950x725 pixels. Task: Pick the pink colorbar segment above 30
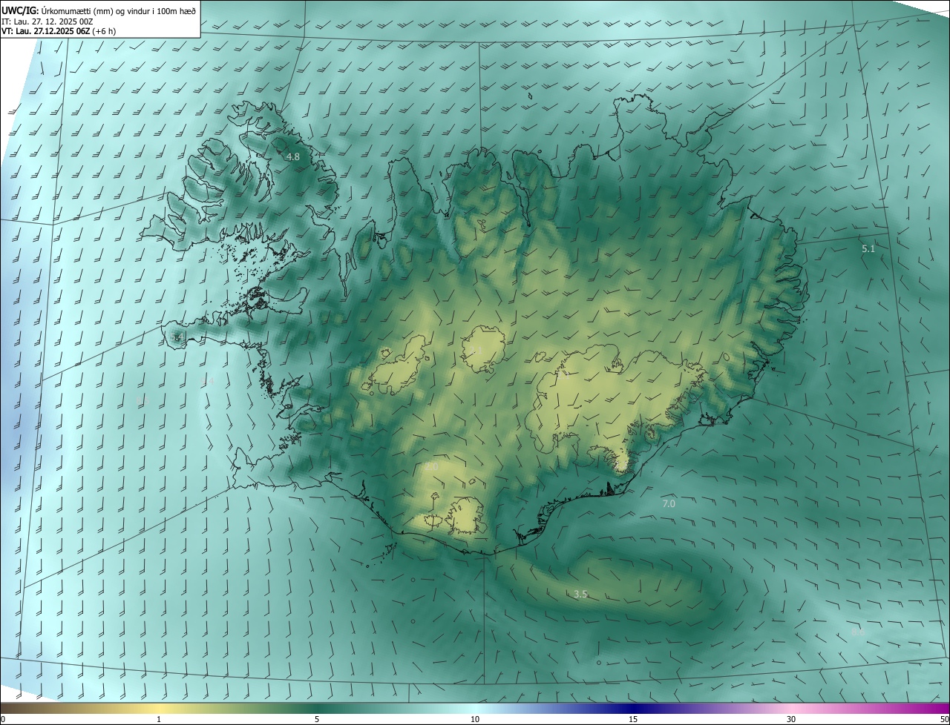pos(791,708)
